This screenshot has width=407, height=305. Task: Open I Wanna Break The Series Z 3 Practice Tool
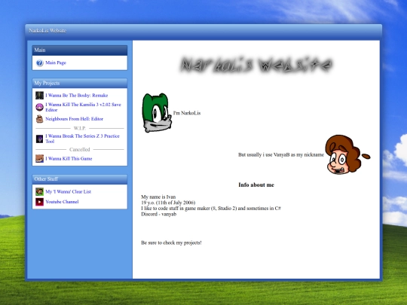[x=82, y=139]
